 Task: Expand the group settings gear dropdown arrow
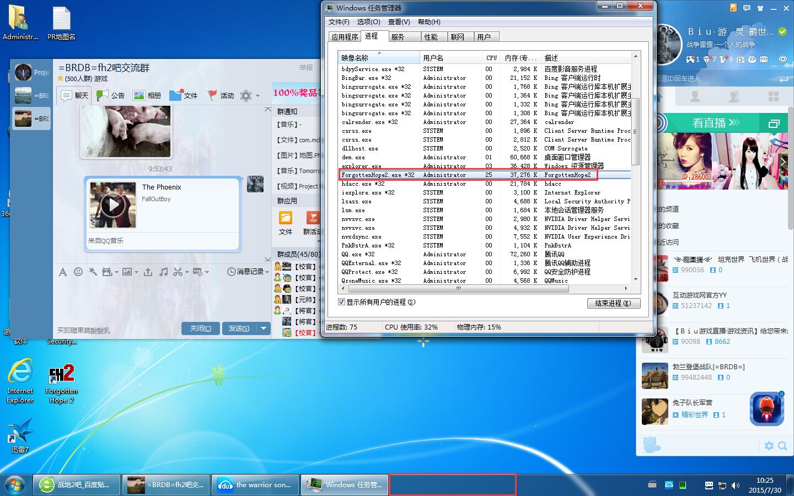coord(257,96)
